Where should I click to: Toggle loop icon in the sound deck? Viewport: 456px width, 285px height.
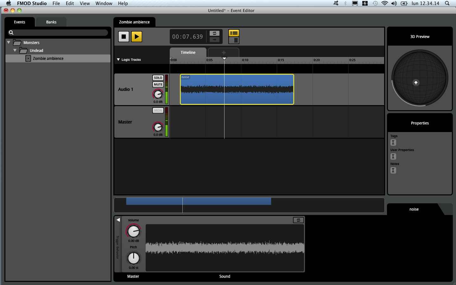[x=298, y=220]
